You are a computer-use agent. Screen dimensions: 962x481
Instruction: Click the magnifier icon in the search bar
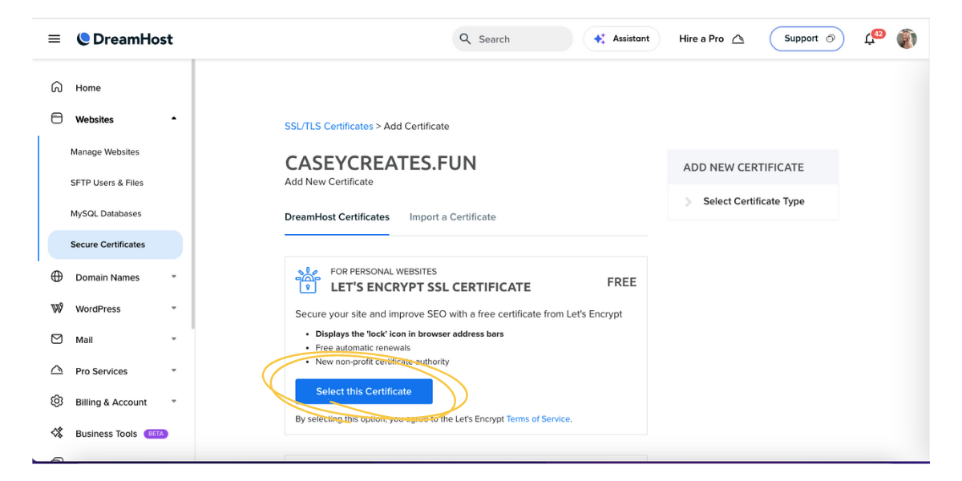tap(465, 38)
